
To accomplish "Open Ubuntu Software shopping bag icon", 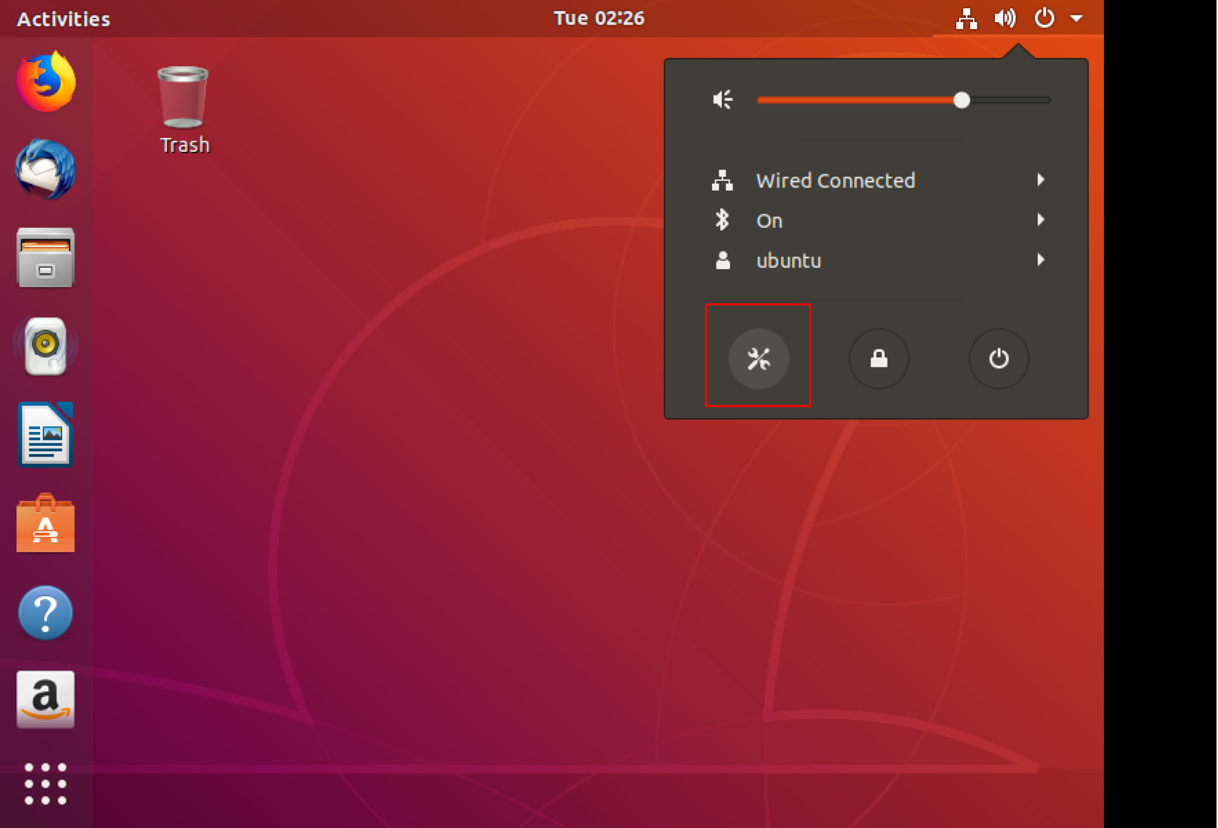I will click(46, 523).
